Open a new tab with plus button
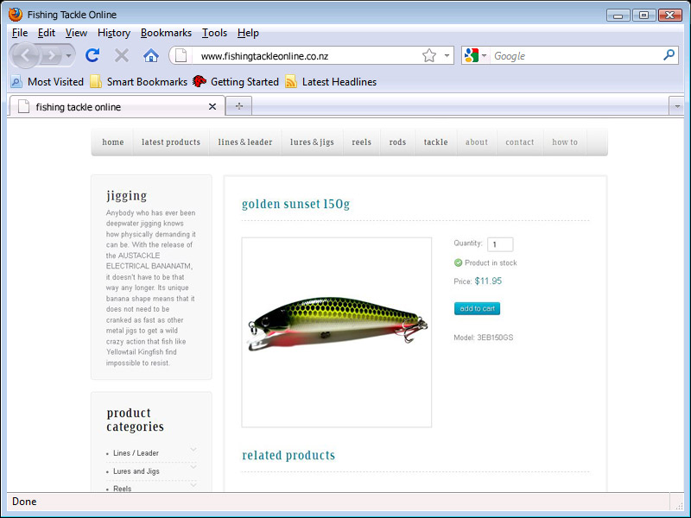The width and height of the screenshot is (691, 518). tap(238, 106)
